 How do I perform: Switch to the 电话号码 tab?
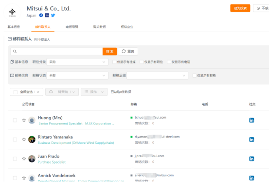72,27
